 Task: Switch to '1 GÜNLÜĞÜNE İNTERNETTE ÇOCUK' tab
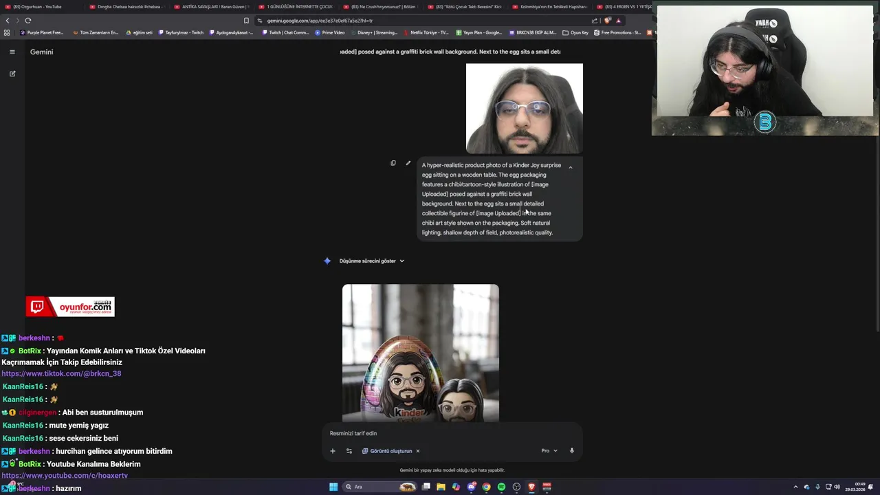click(x=295, y=7)
